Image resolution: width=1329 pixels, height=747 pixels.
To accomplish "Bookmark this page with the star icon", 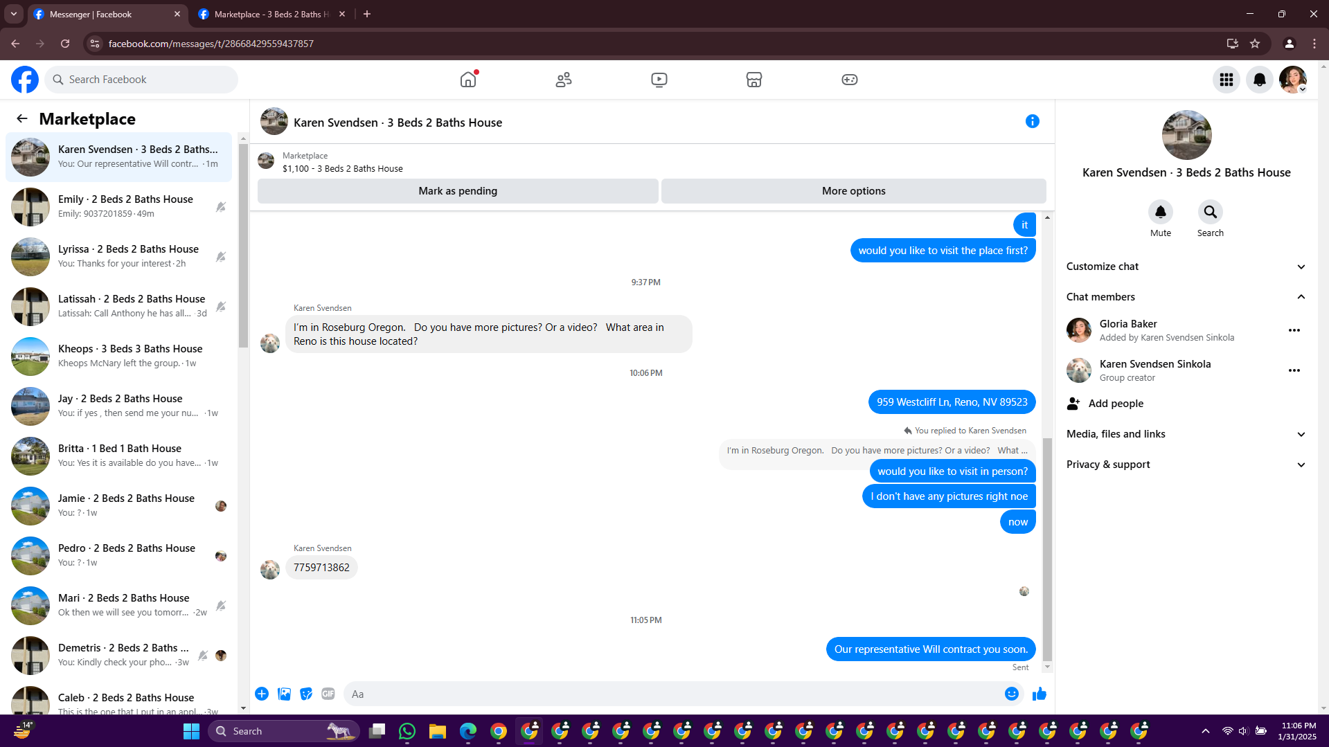I will point(1255,44).
